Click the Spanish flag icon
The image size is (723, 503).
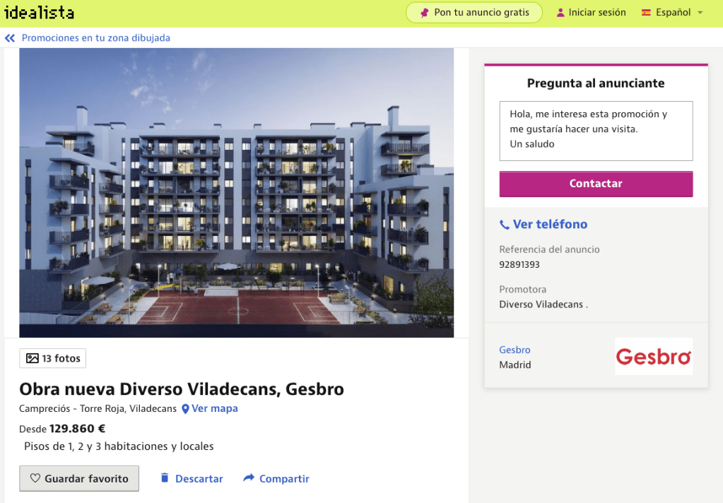point(646,13)
